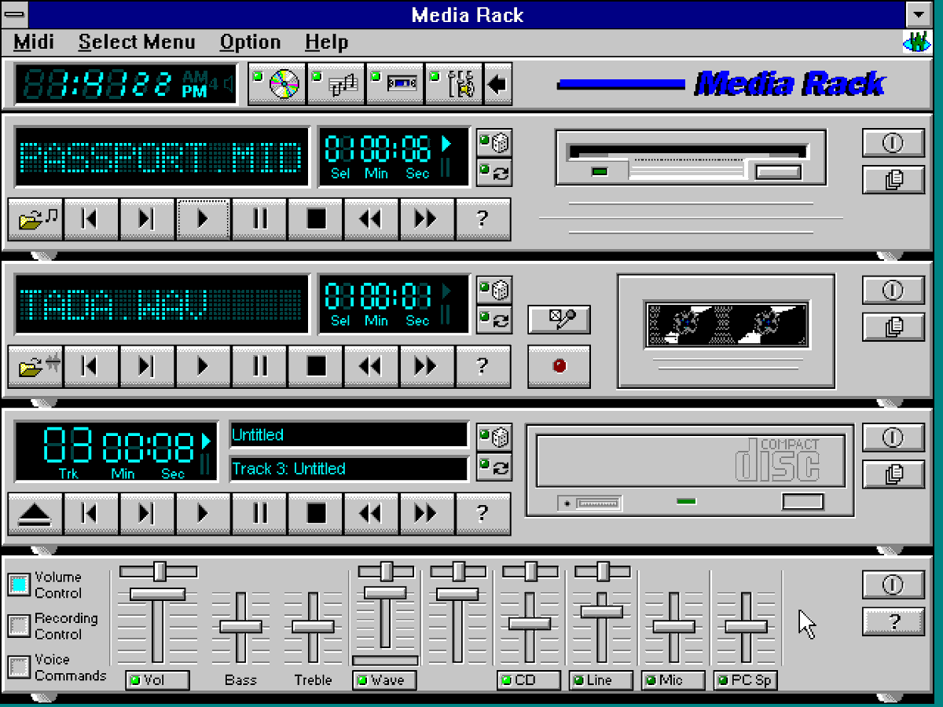Stop the CD player
This screenshot has height=707, width=943.
[x=315, y=514]
